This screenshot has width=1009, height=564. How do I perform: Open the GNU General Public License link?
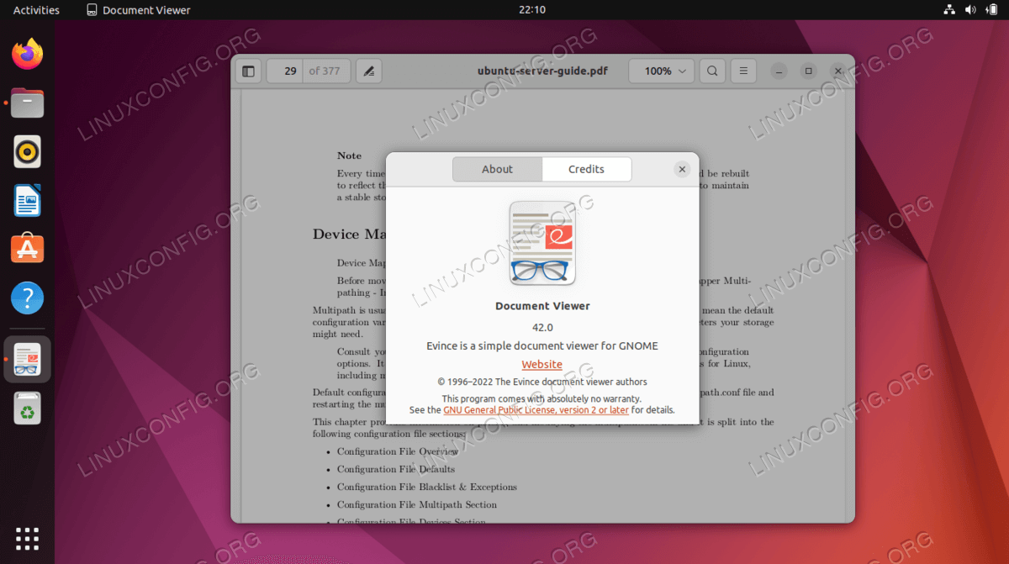point(536,410)
